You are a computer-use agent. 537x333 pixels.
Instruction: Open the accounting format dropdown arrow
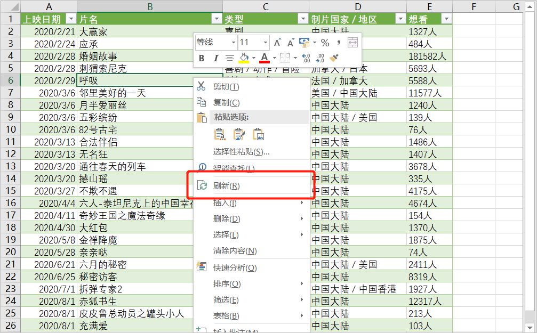pos(315,43)
